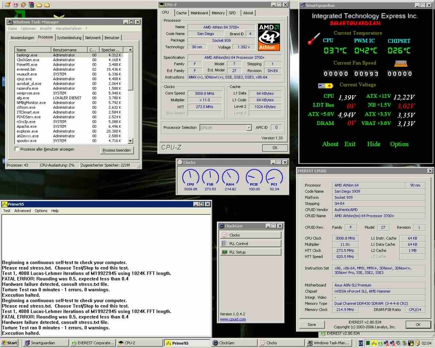The height and width of the screenshot is (348, 435).
Task: Switch to About tab in CPU-Z
Action: point(248,13)
